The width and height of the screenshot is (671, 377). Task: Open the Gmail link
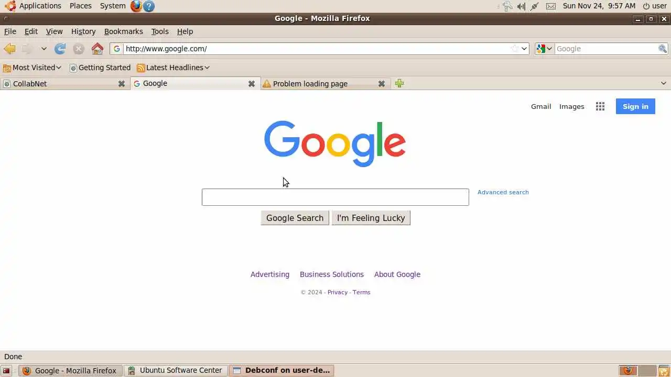(541, 106)
